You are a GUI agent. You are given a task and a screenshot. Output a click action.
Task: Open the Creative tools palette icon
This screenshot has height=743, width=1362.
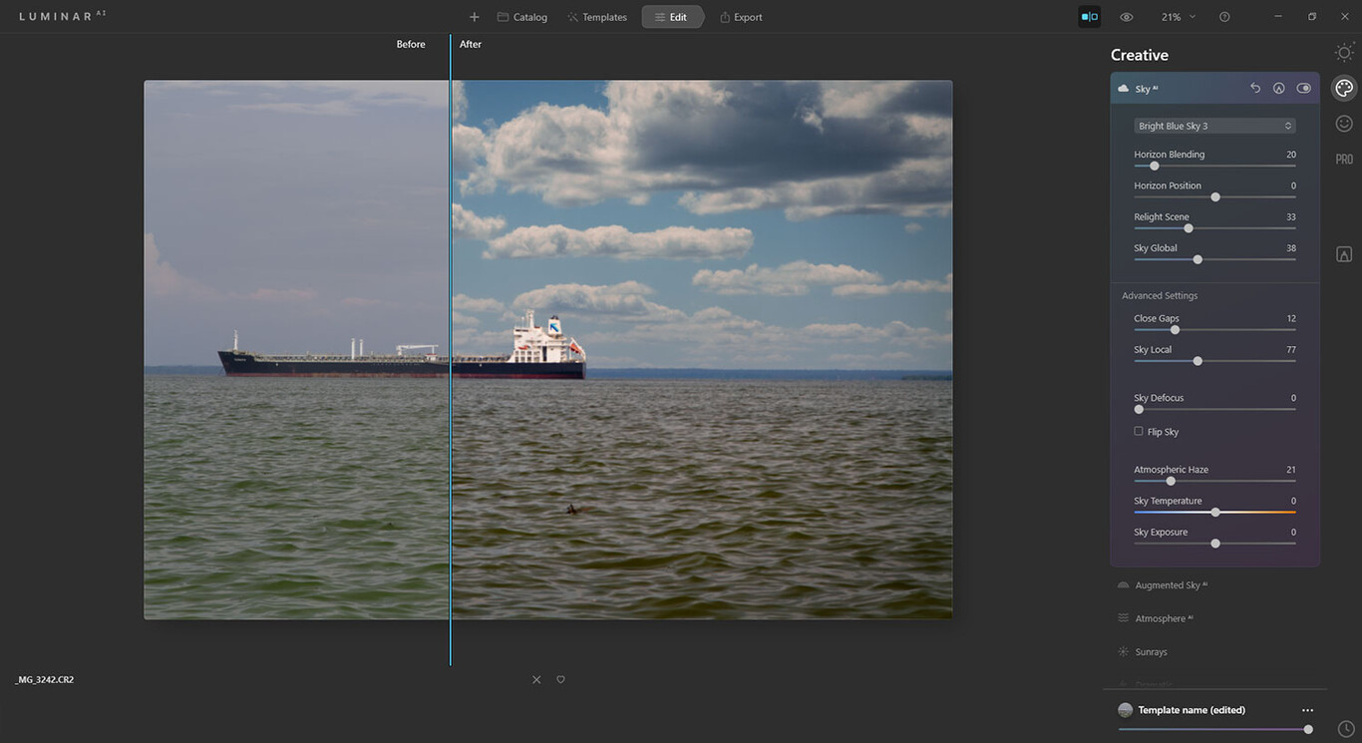coord(1343,87)
